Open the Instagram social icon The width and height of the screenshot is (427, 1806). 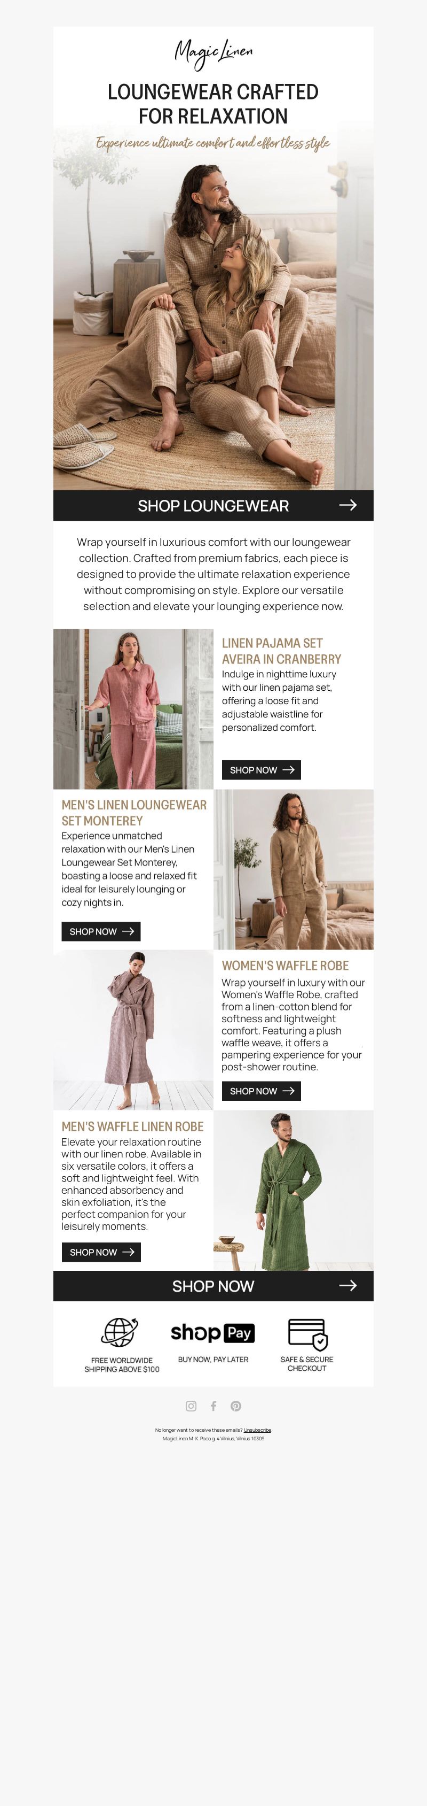(191, 1406)
